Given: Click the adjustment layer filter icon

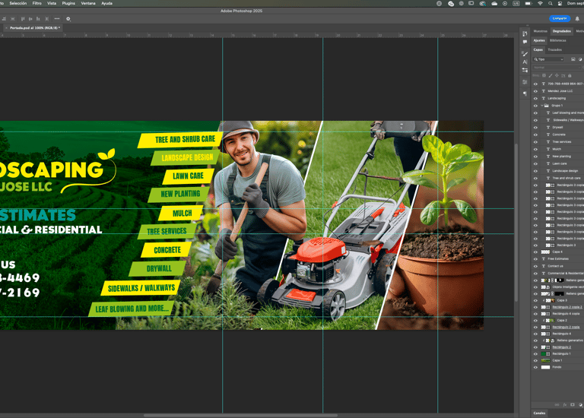Looking at the screenshot, I should pyautogui.click(x=580, y=59).
